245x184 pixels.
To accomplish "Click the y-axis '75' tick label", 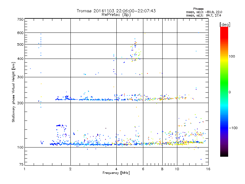I will click(x=21, y=164).
